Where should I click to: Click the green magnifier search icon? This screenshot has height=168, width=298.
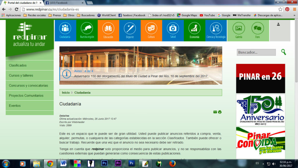283,52
